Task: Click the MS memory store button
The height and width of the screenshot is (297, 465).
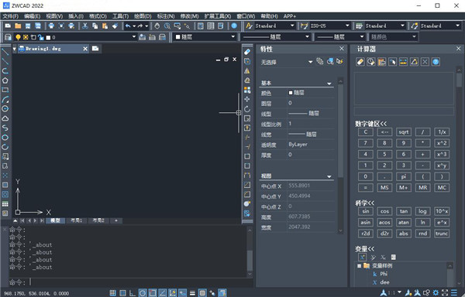Action: coord(384,187)
